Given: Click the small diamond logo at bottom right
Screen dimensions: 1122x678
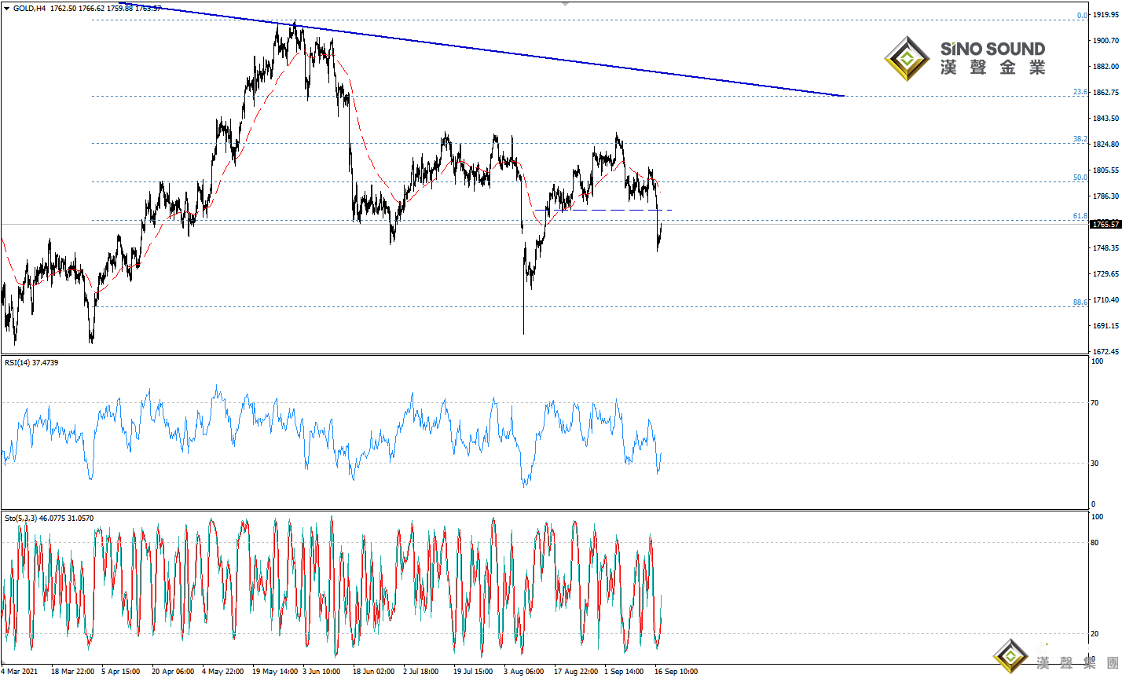Looking at the screenshot, I should tap(1010, 656).
